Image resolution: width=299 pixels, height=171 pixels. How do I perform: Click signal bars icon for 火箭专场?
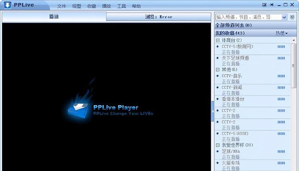tap(281, 163)
